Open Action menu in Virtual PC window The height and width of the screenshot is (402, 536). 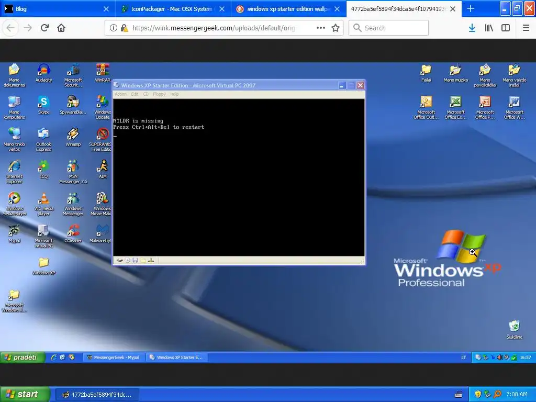tap(120, 94)
